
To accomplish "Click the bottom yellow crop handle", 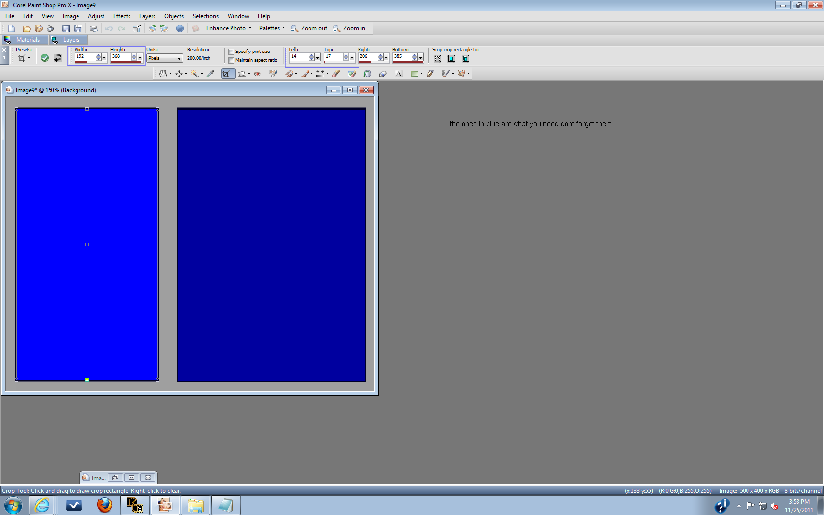I will tap(87, 380).
